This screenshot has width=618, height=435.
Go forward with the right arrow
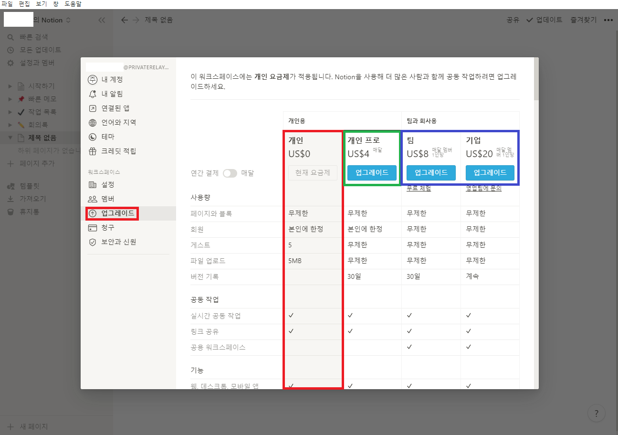(136, 20)
